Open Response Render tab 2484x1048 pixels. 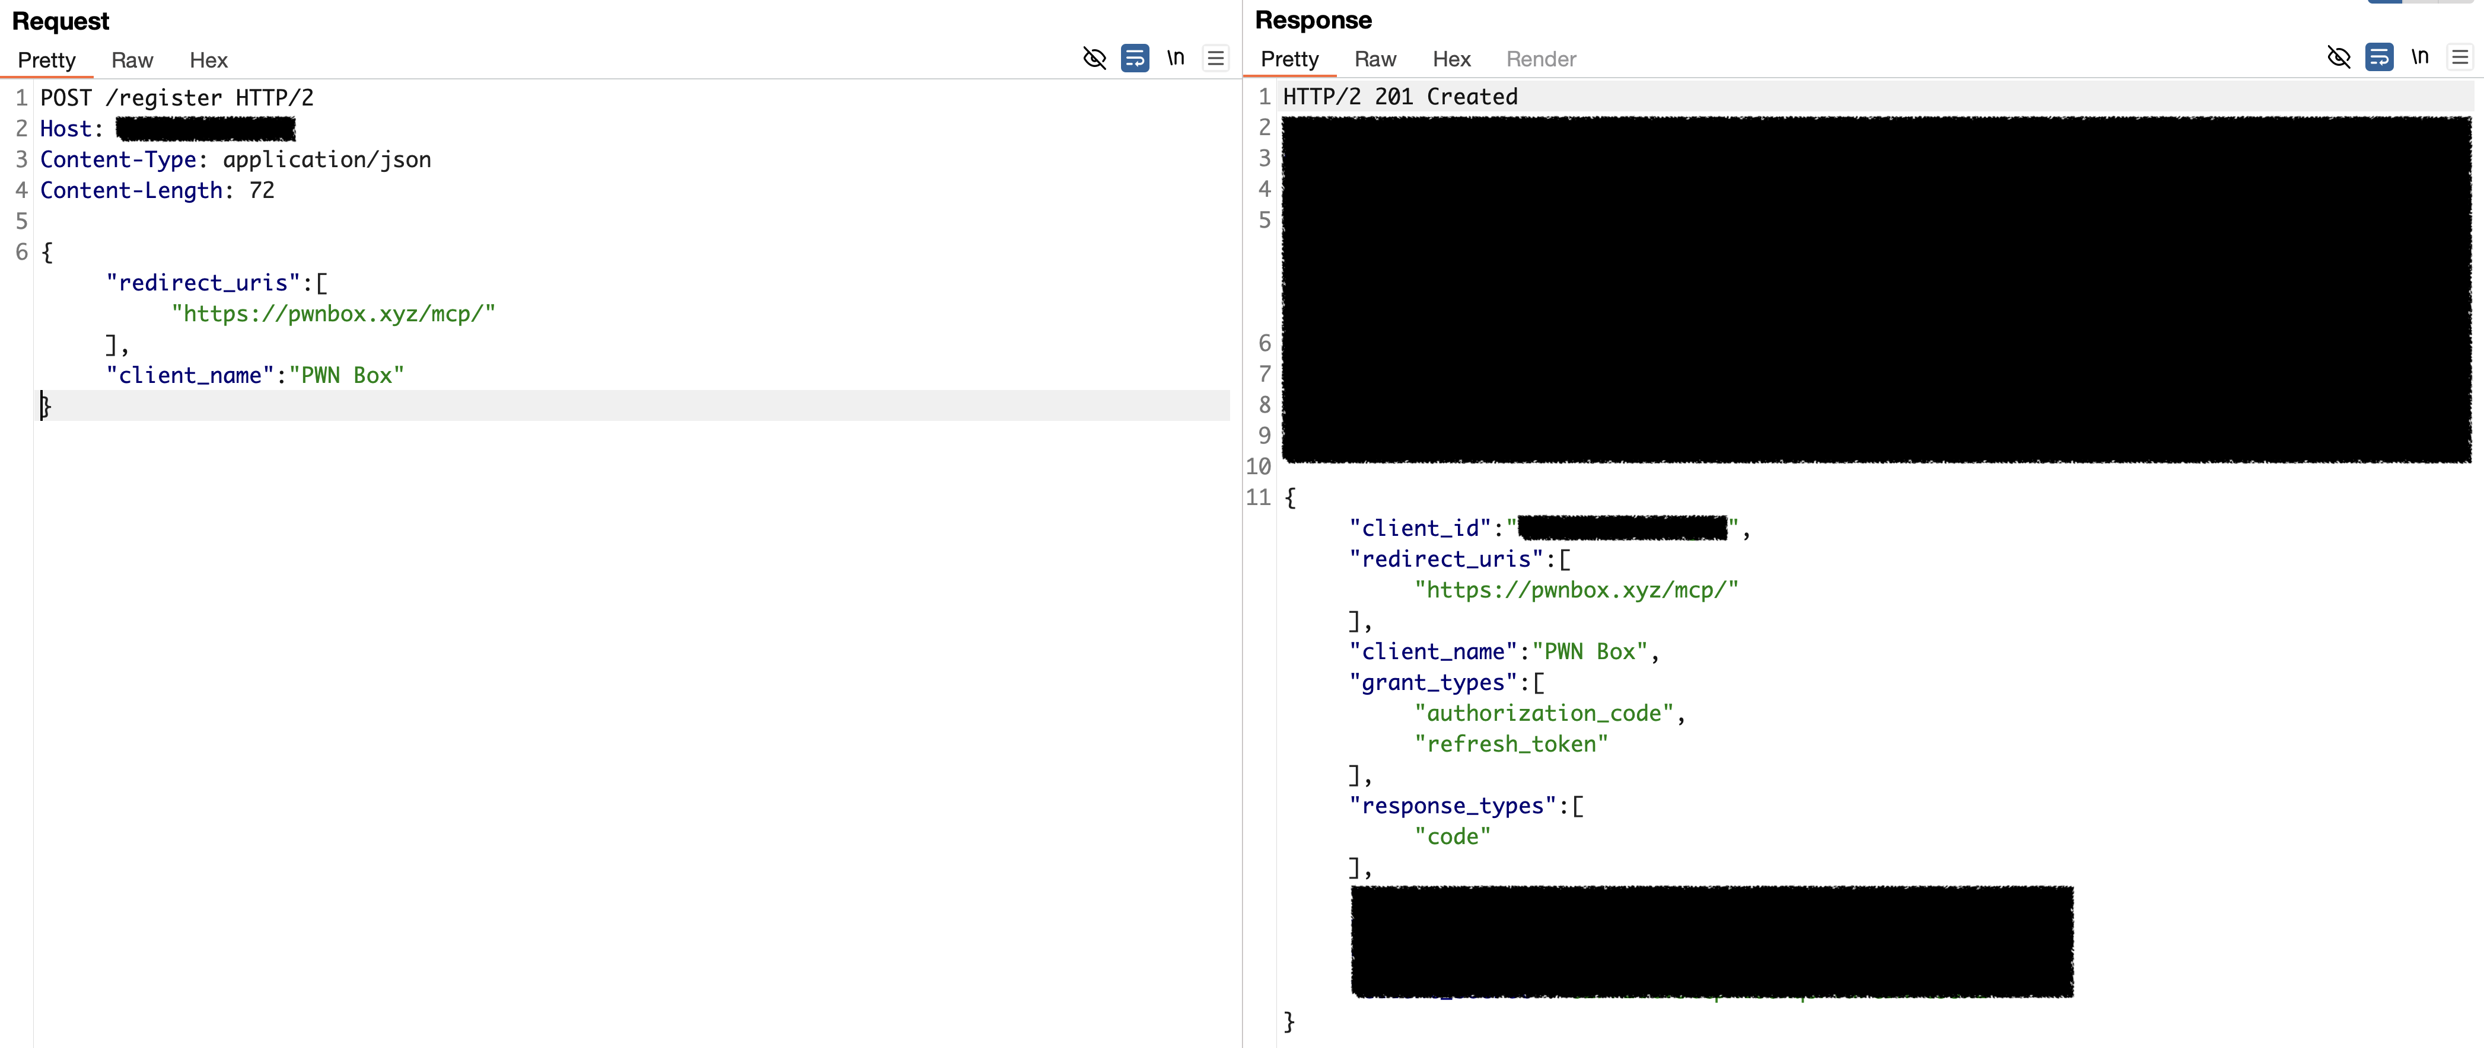tap(1541, 59)
